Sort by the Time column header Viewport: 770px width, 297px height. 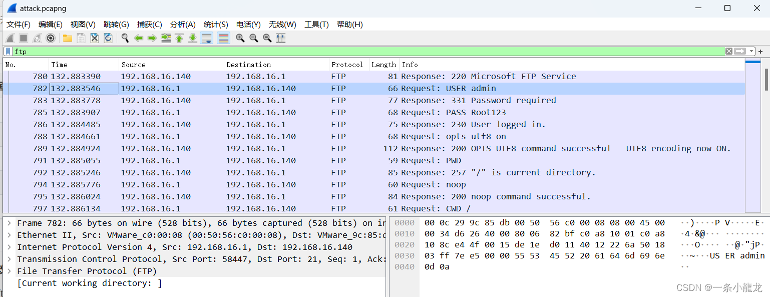pos(84,65)
